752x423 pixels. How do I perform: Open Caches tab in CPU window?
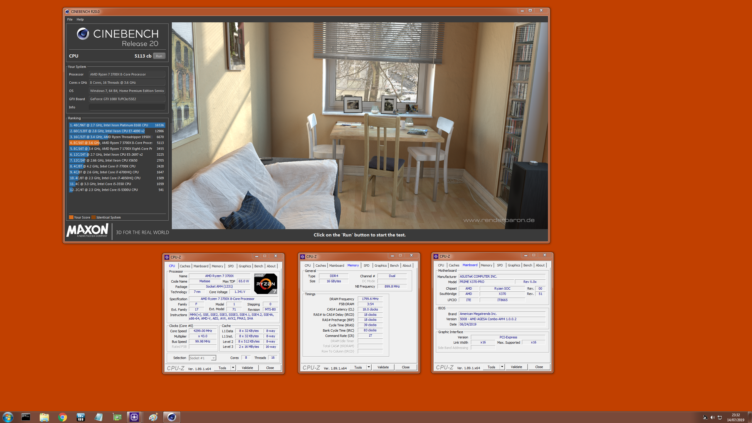click(x=185, y=266)
